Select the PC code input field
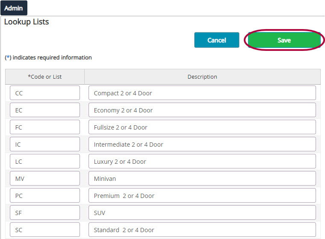The height and width of the screenshot is (239, 325). [x=45, y=195]
